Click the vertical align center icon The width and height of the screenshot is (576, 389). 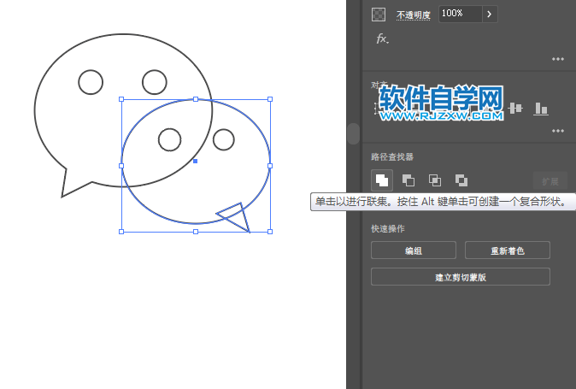pyautogui.click(x=515, y=108)
